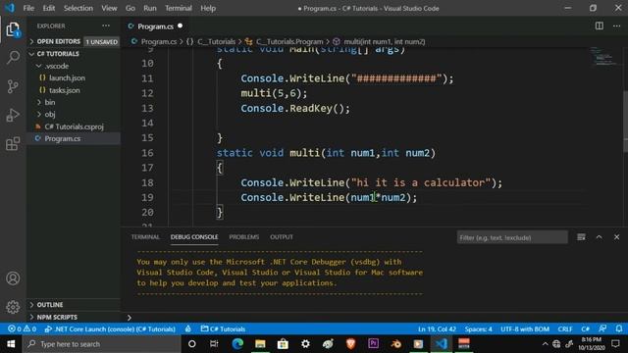Click the Split Editor icon

(x=600, y=26)
